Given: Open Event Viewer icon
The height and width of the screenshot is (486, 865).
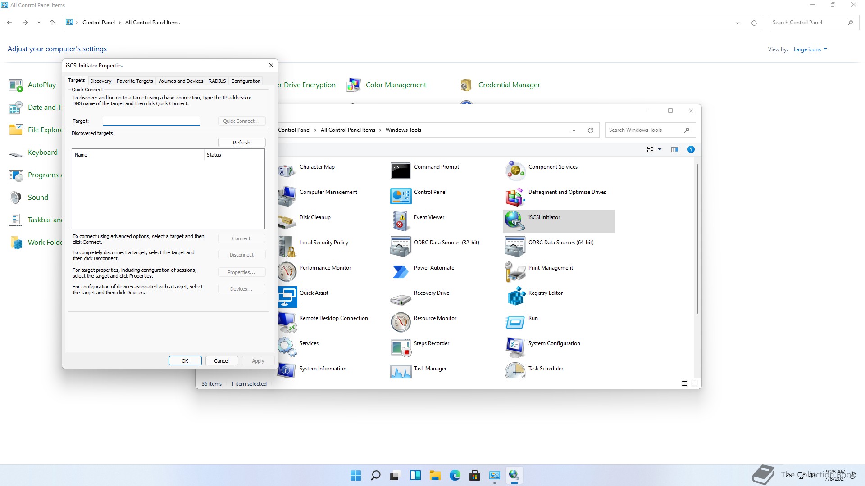Looking at the screenshot, I should [401, 221].
